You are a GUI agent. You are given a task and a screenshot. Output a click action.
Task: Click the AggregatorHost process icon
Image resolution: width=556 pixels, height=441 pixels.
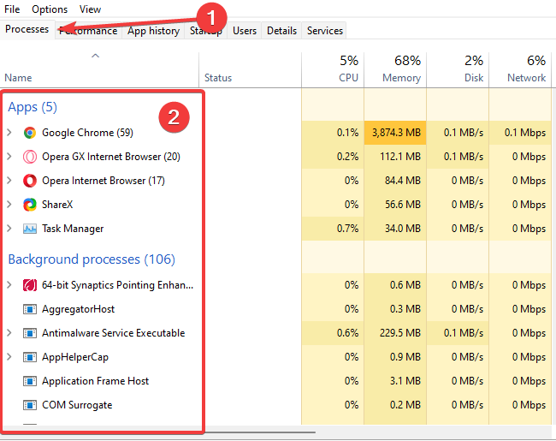click(30, 309)
